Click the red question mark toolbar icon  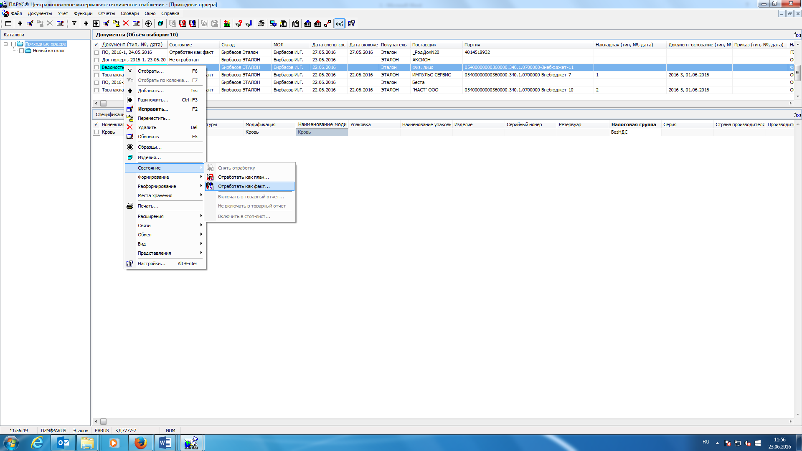(x=239, y=23)
